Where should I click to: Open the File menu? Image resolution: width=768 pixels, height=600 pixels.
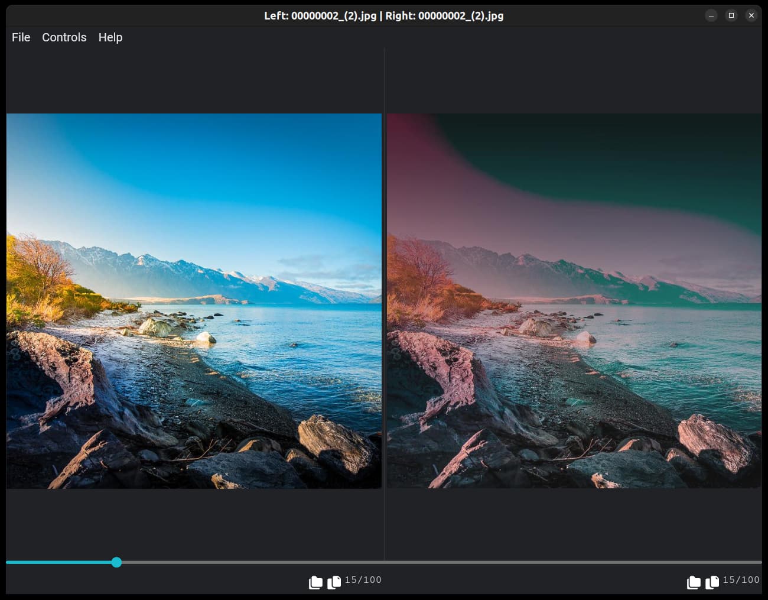click(x=21, y=37)
